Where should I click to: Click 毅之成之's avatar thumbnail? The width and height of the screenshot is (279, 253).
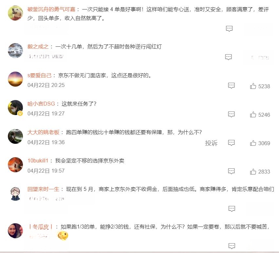click(15, 51)
